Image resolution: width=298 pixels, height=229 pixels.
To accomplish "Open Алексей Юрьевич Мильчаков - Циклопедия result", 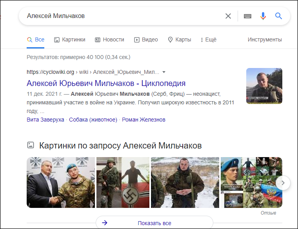I will tap(106, 83).
